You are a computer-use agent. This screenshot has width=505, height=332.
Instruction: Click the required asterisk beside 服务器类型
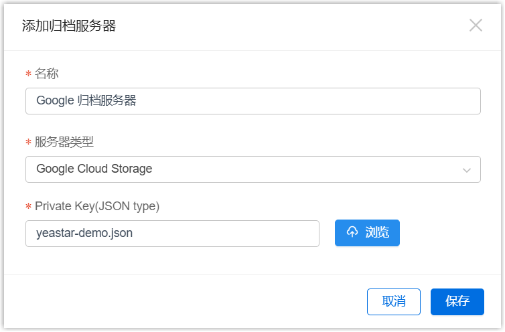[28, 143]
